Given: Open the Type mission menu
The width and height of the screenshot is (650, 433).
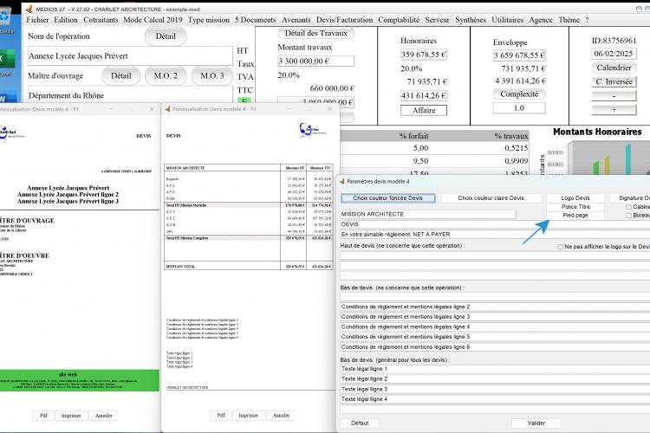Looking at the screenshot, I should pyautogui.click(x=209, y=20).
